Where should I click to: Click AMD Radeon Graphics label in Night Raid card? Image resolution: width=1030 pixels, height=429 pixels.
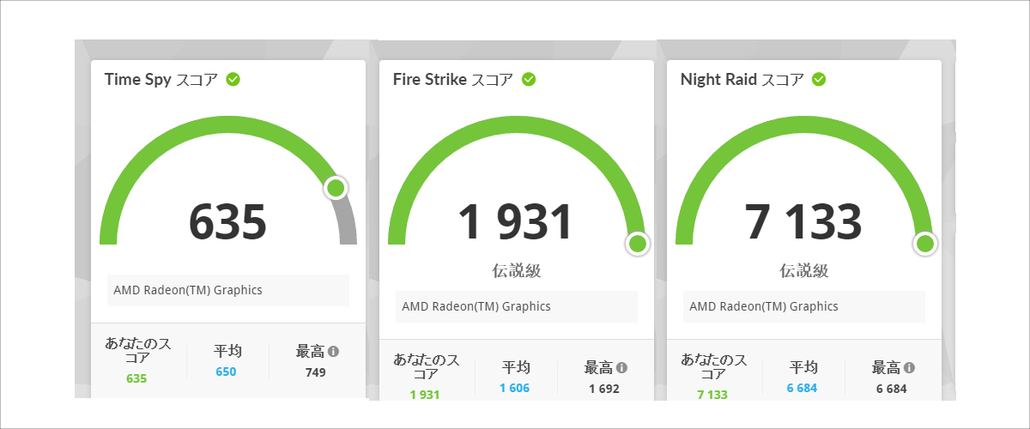(764, 306)
